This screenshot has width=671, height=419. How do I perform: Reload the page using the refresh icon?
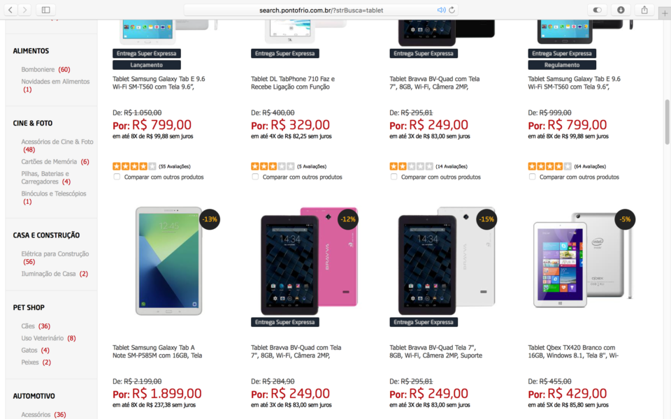coord(451,10)
